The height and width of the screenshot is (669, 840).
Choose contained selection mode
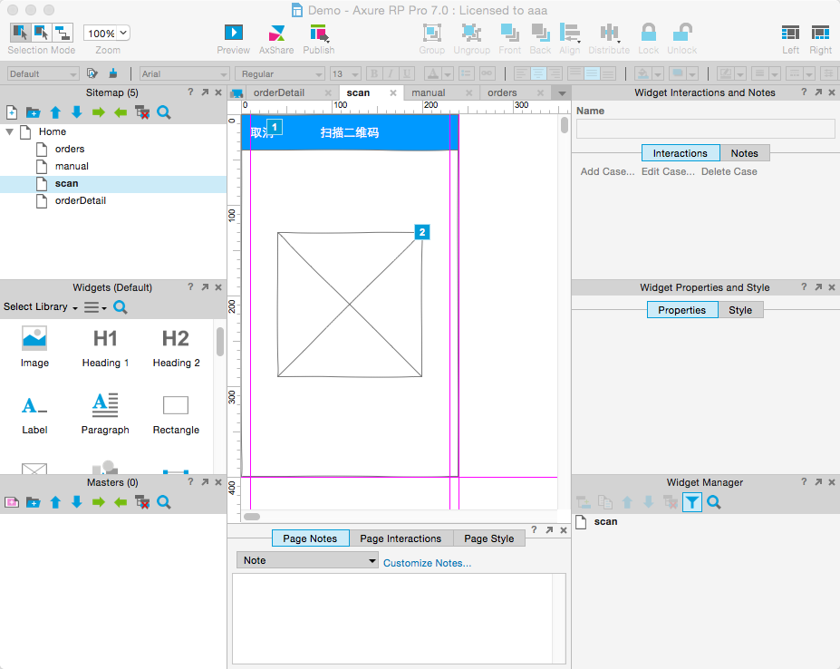click(42, 33)
